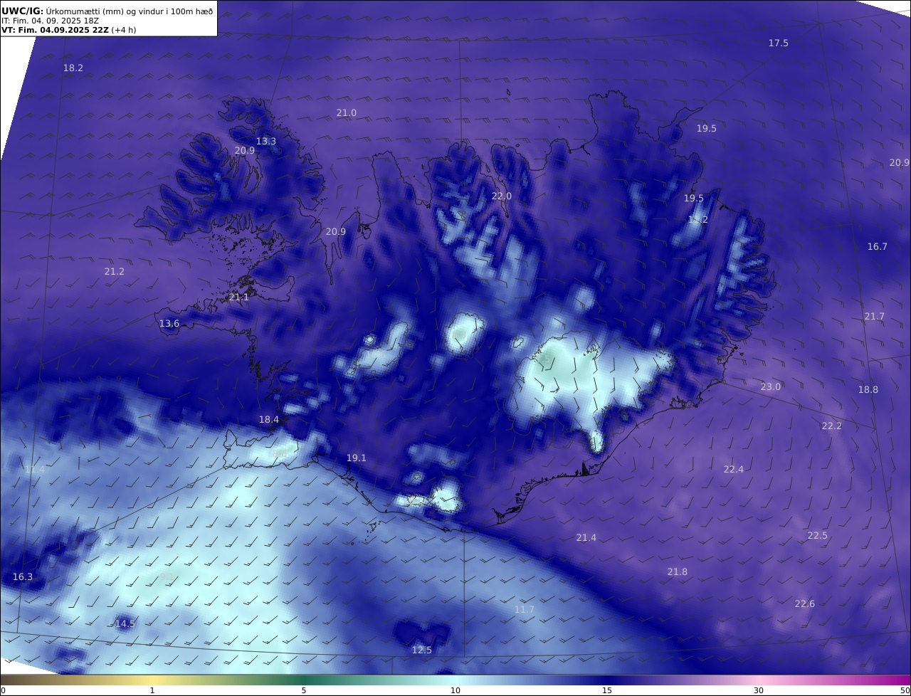Click the 19.1 value label

pos(357,458)
